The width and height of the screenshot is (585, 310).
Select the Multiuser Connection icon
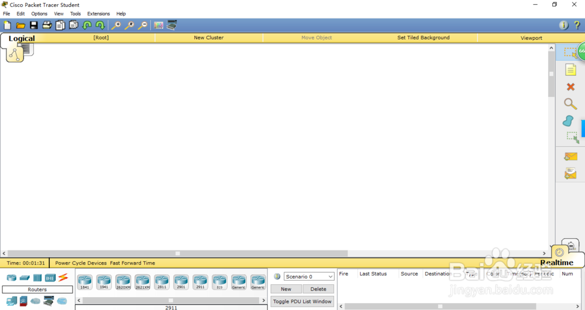[x=62, y=301]
